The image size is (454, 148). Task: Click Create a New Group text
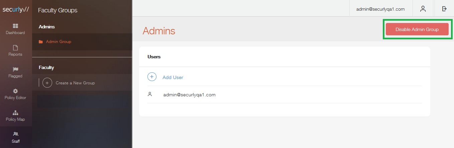[75, 83]
